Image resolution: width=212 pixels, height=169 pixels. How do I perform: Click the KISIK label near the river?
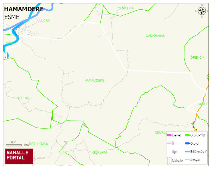click(x=10, y=43)
